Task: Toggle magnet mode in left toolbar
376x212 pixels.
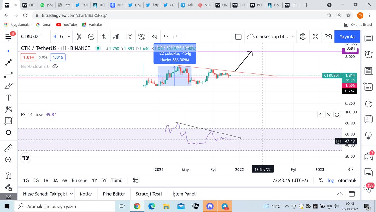Action: coord(8,175)
